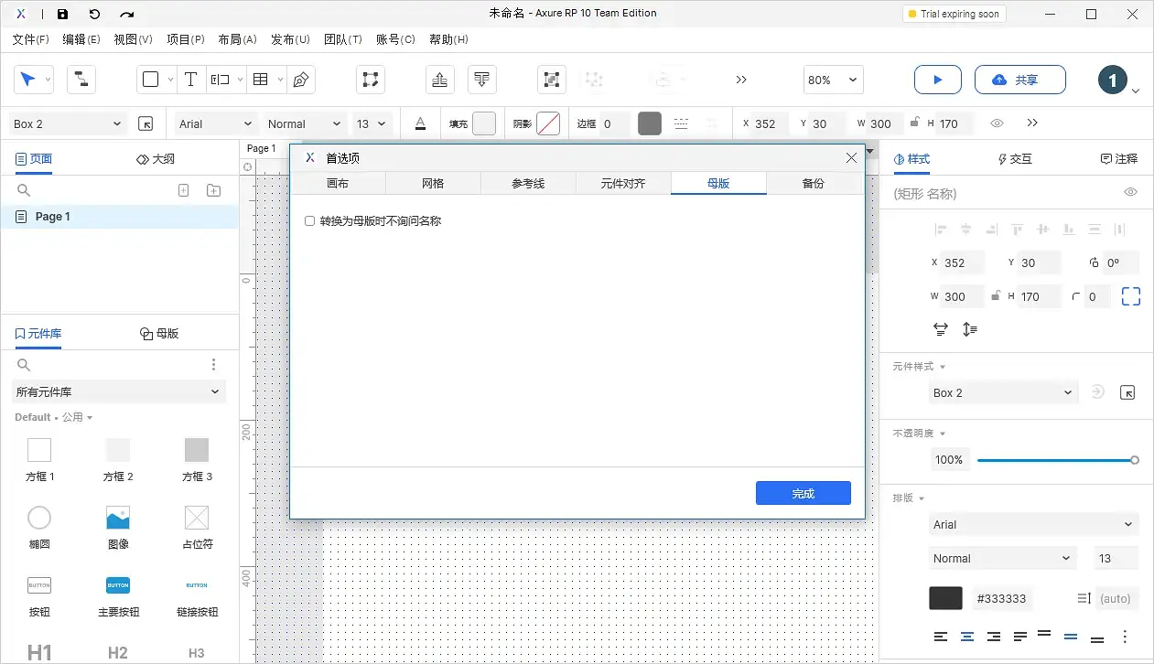Select the 元件对齐 tab in preferences
This screenshot has height=664, width=1154.
point(623,183)
